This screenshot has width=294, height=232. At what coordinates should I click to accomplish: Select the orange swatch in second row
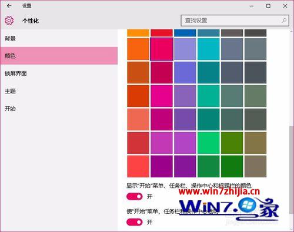point(138,49)
